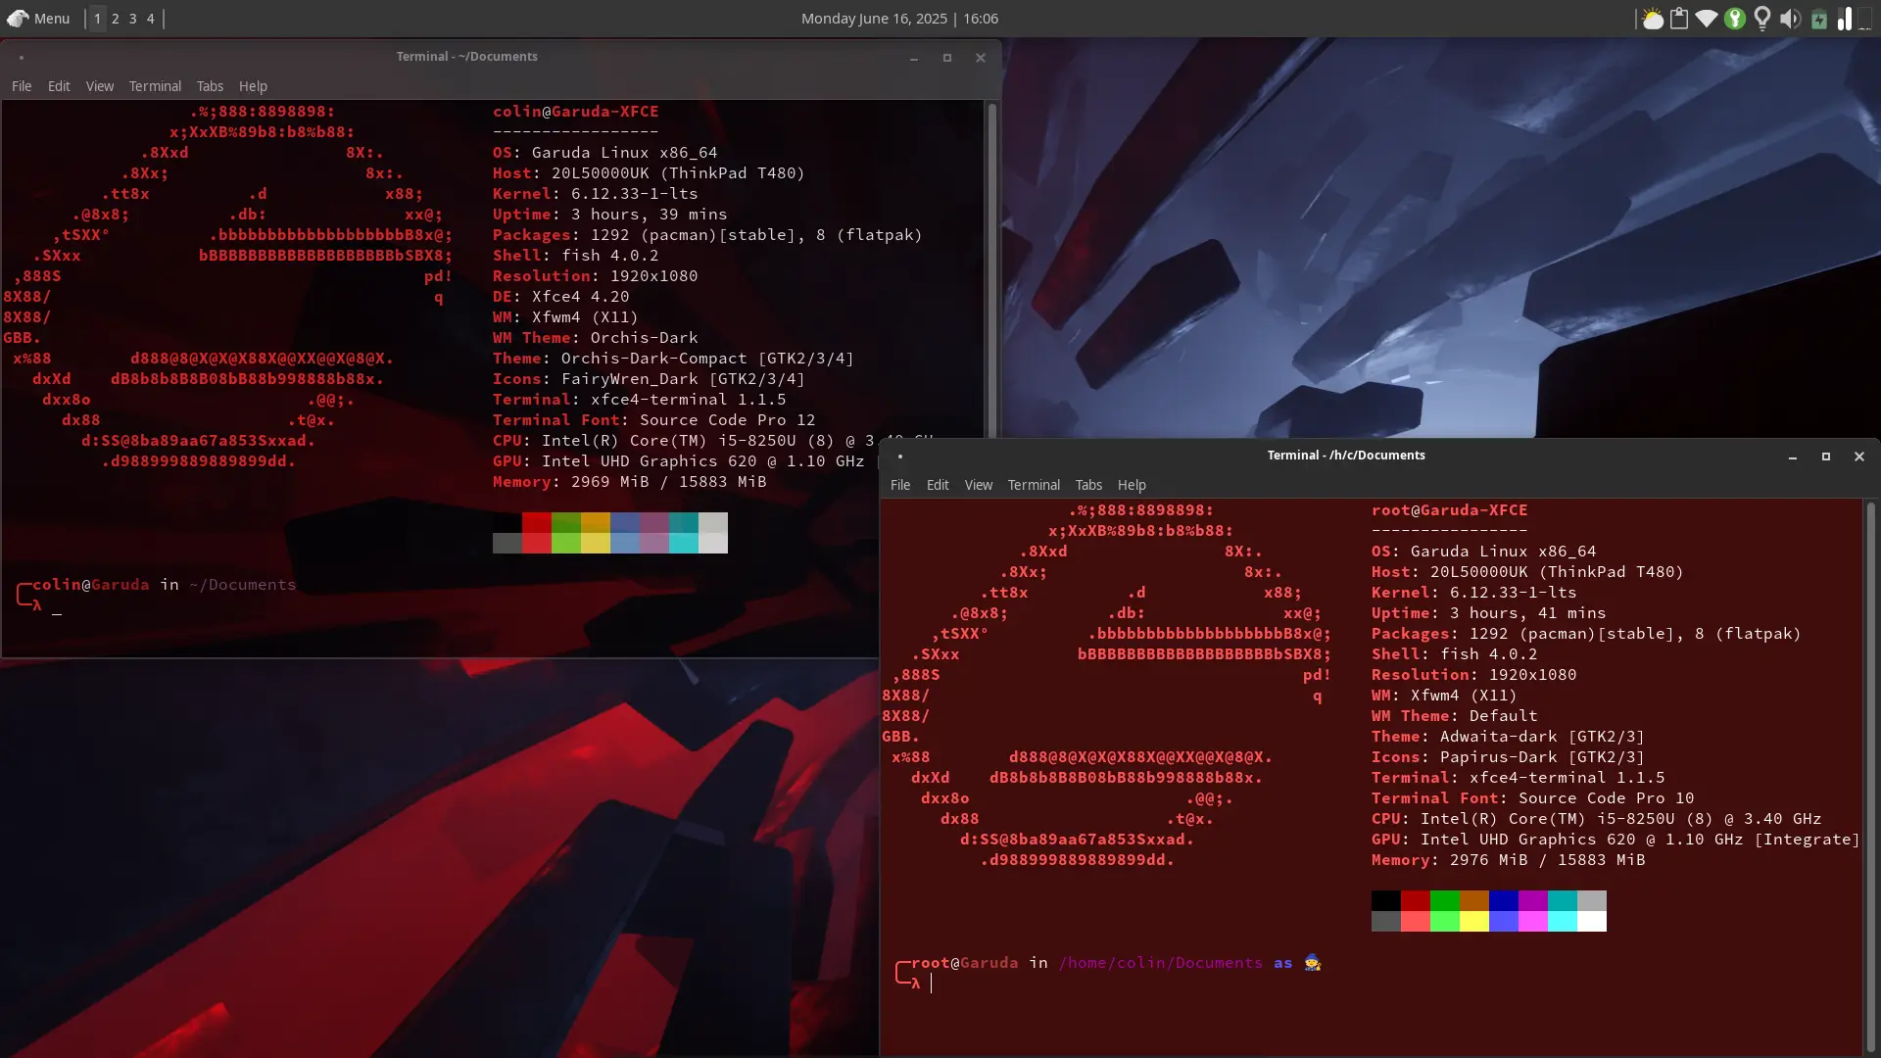Viewport: 1881px width, 1058px height.
Task: Minimize the /h/c/Documents terminal window
Action: pyautogui.click(x=1793, y=457)
